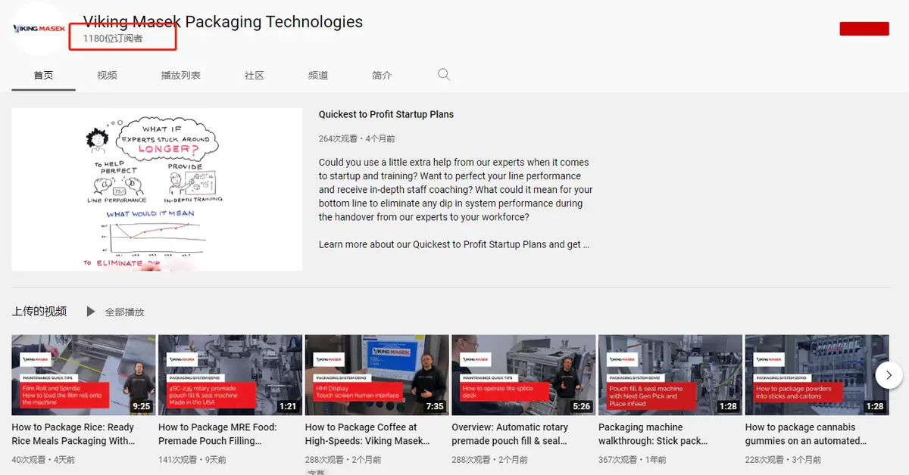
Task: Open Quickest to Profit Startup Plans title
Action: tap(386, 114)
